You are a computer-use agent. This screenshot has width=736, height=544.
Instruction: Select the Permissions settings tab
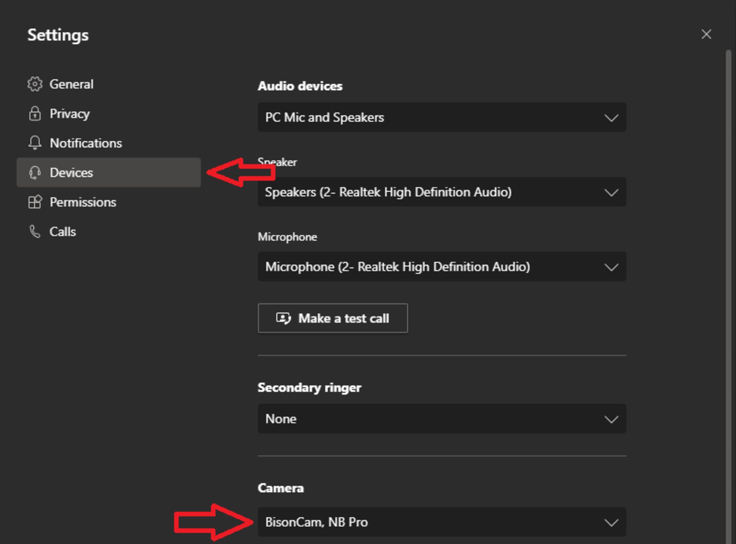click(x=83, y=202)
